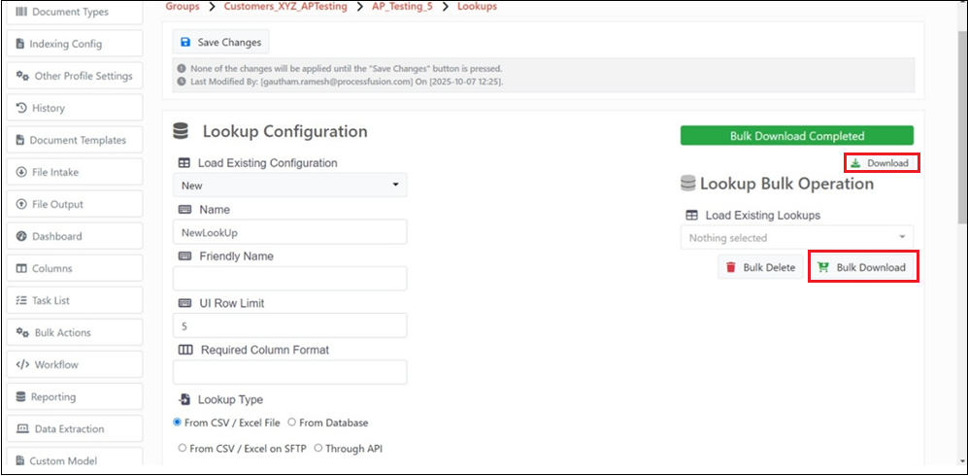Select the Through API lookup type

(318, 448)
